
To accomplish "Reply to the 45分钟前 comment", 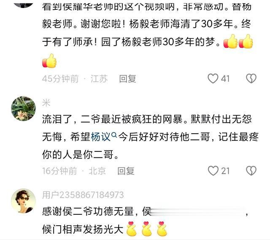I will tap(127, 79).
